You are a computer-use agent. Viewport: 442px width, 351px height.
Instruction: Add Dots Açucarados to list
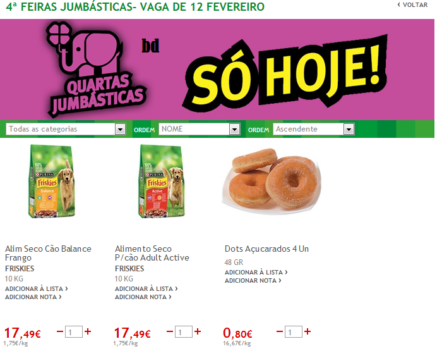pos(256,272)
